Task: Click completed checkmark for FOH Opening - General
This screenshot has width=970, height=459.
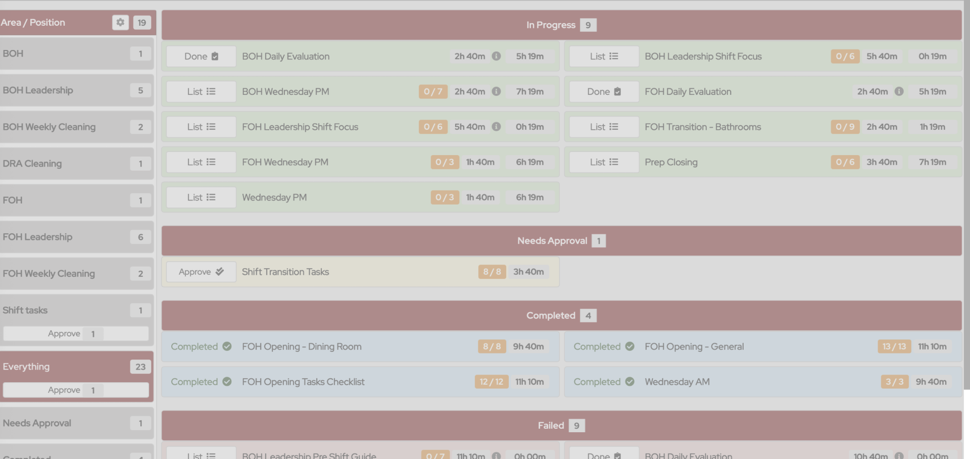Action: [x=629, y=346]
